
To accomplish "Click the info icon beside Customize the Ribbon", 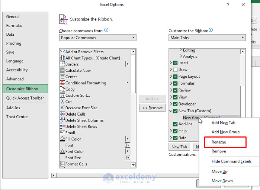I will [211, 30].
